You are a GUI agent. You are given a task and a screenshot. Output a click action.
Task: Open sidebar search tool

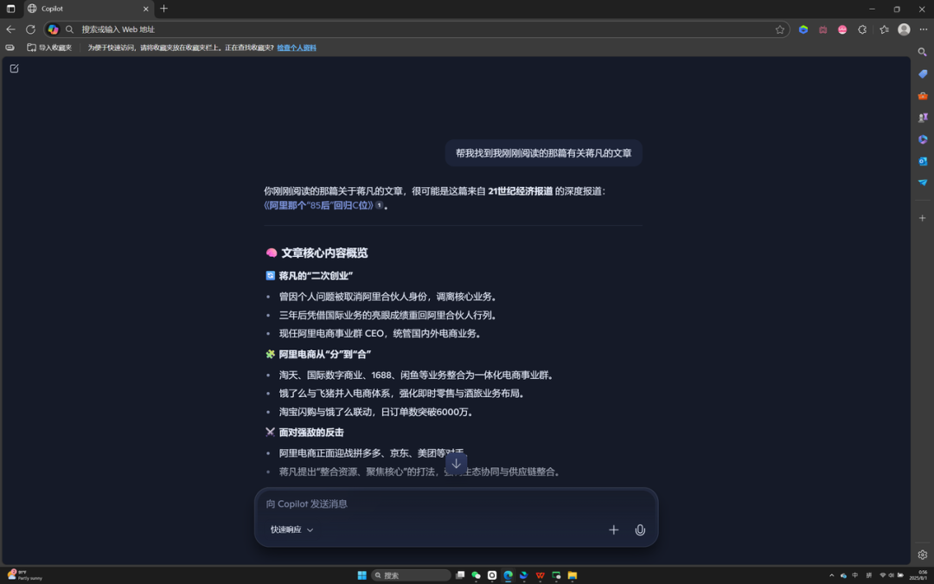pos(922,52)
